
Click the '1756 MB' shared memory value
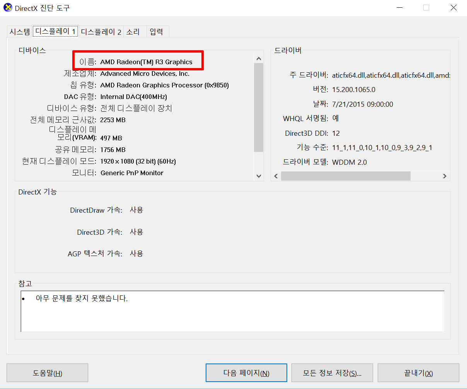pos(113,150)
